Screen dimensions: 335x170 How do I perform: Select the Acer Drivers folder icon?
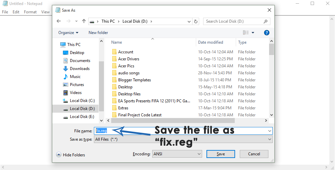point(114,59)
